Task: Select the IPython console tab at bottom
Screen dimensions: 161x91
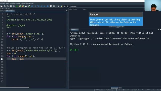Action: (114, 88)
